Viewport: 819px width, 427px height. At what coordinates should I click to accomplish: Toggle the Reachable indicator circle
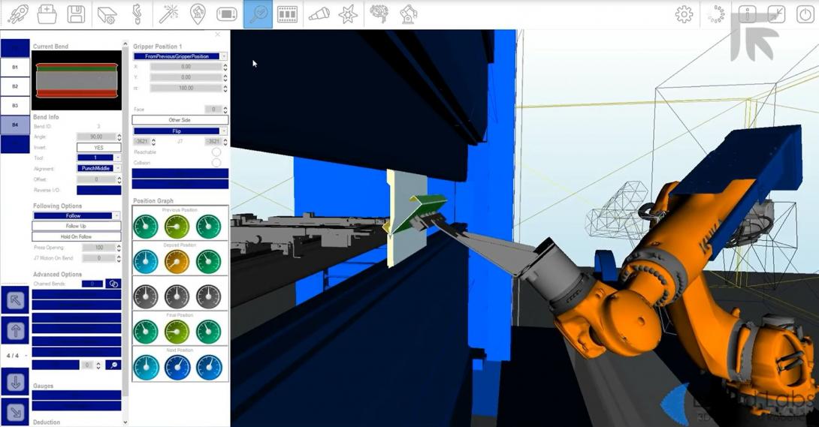coord(216,152)
